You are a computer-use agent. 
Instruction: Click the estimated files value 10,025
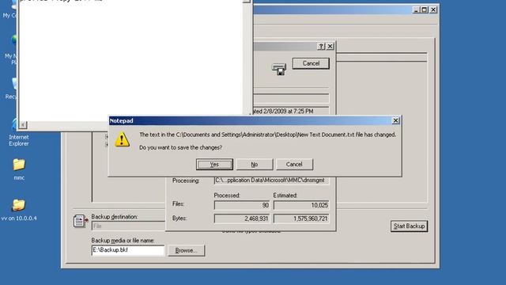[x=301, y=205]
